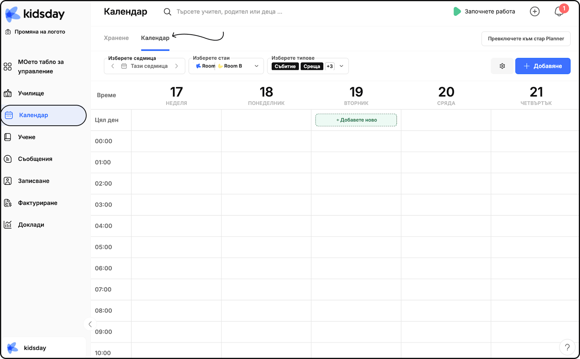Open 'Фактуриране' in sidebar menu

(x=38, y=203)
